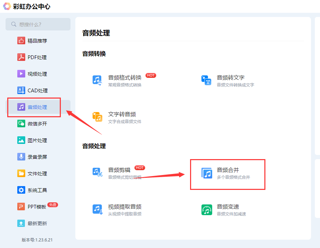Select PDF处理 in the sidebar
320x248 pixels.
point(37,57)
